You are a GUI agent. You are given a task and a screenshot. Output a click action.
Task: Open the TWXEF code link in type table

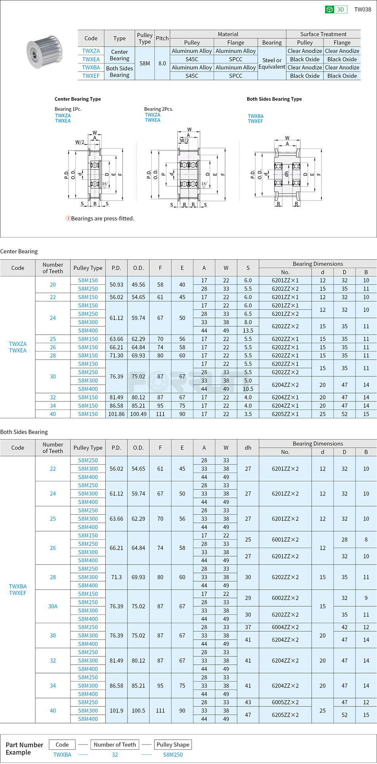91,76
